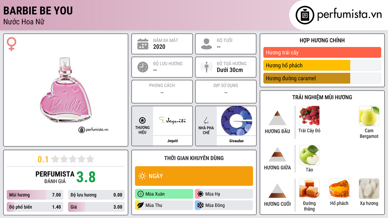Viewport: 388px width, 218px height.
Task: Click the HỢP HƯƠNG CHÍNH heading
Action: click(322, 40)
